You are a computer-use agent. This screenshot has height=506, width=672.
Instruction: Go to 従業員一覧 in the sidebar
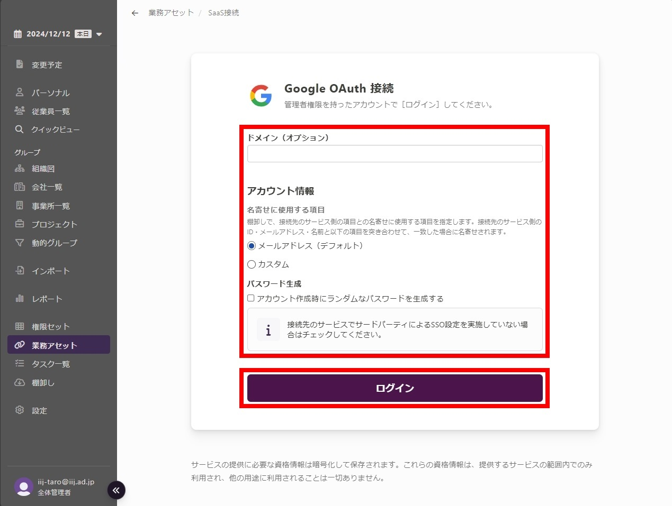51,111
